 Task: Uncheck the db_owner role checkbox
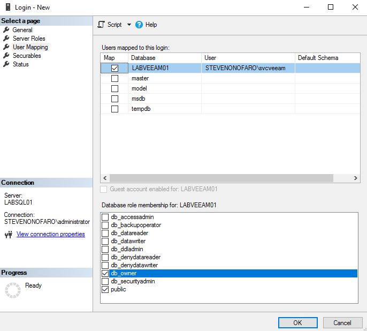click(x=105, y=274)
